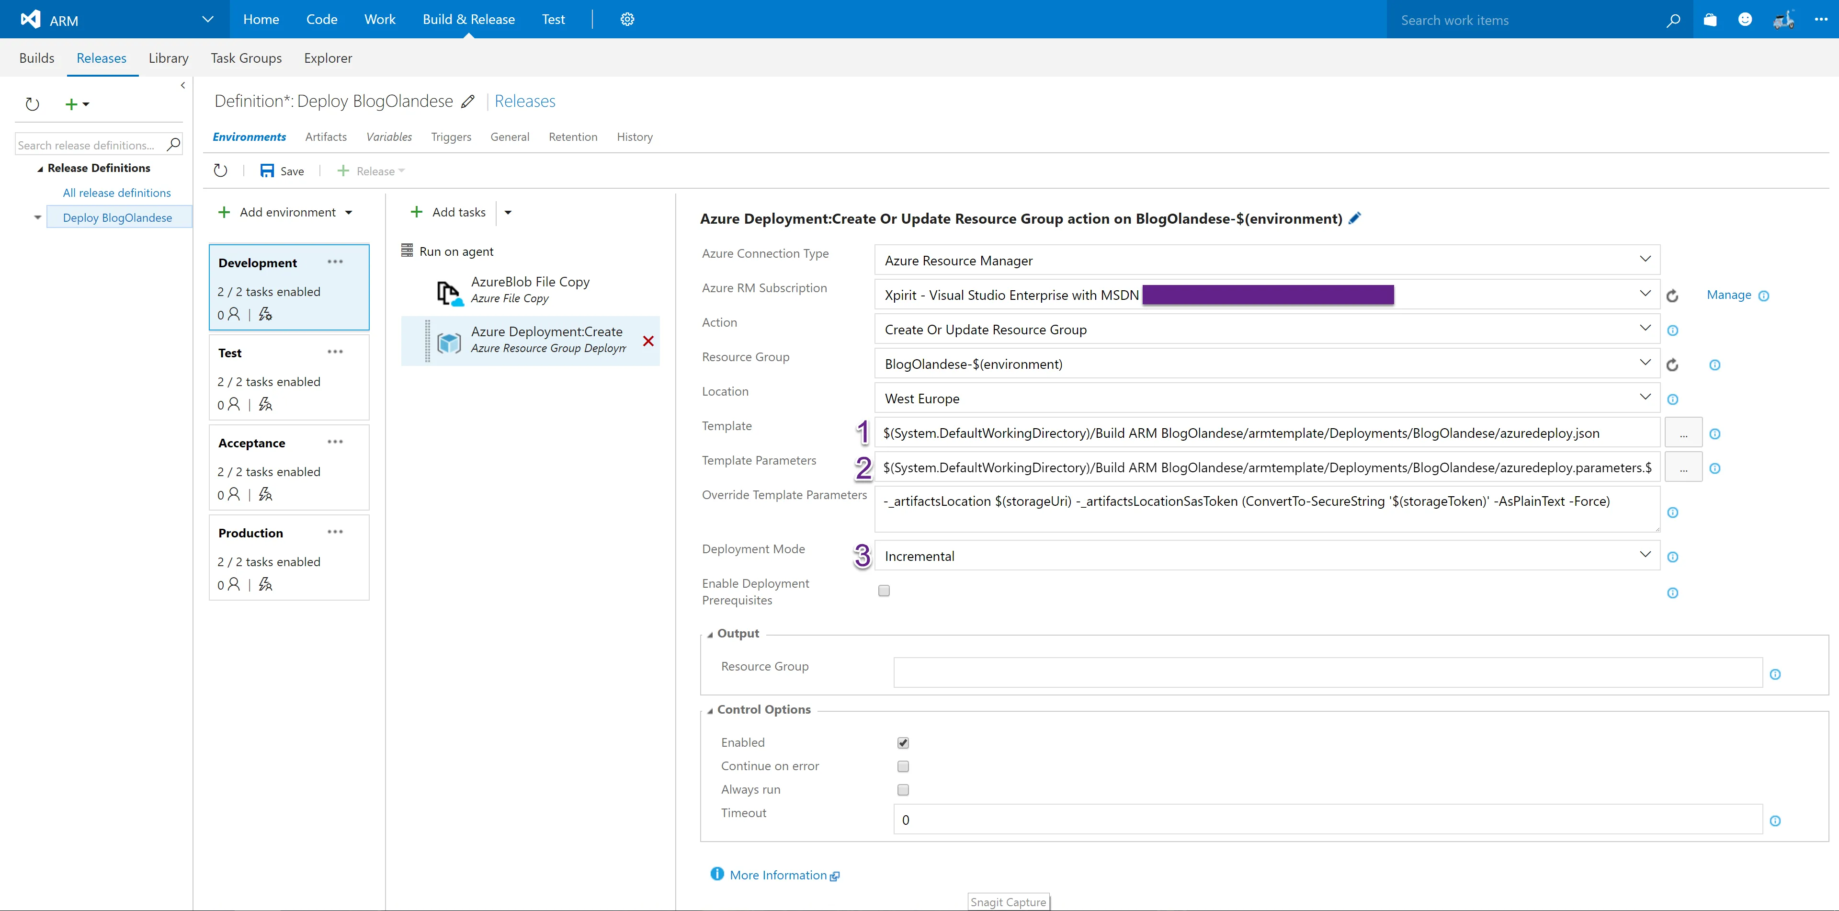
Task: Show info for Deployment Mode
Action: pos(1673,557)
